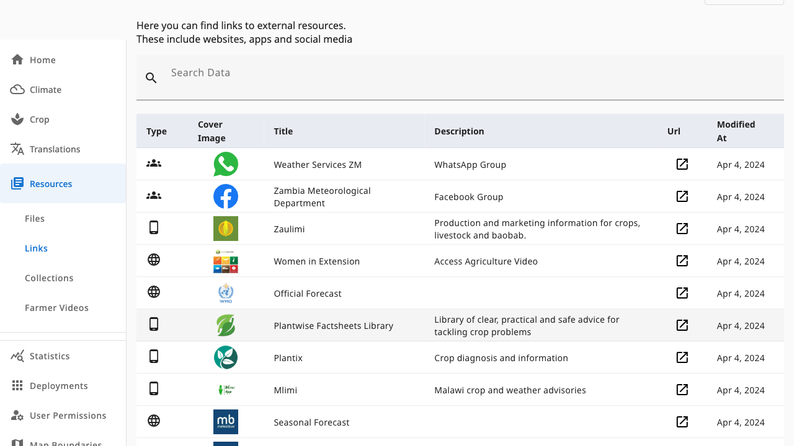Click the meteoblue Seasonal Forecast logo
The height and width of the screenshot is (446, 794).
(x=226, y=422)
